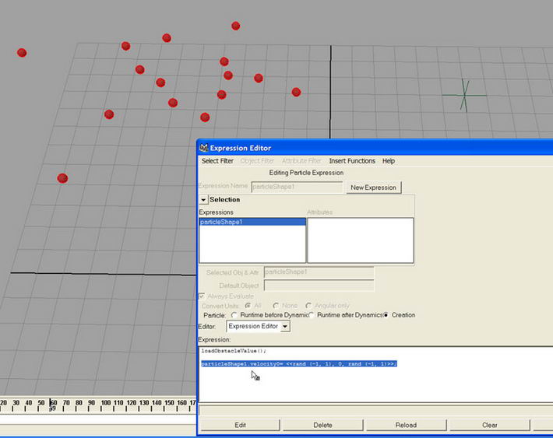Click the highlighted particleShape1.velocity expression line
553x438 pixels.
click(x=298, y=363)
